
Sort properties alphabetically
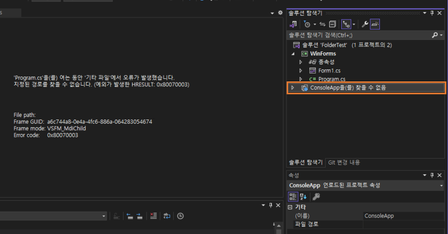[303, 197]
